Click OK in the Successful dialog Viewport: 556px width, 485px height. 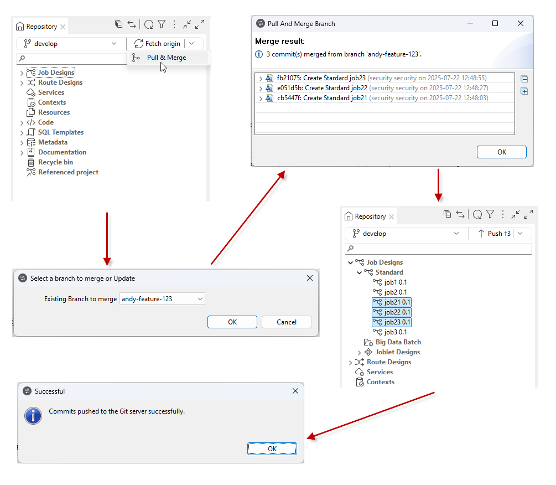272,448
